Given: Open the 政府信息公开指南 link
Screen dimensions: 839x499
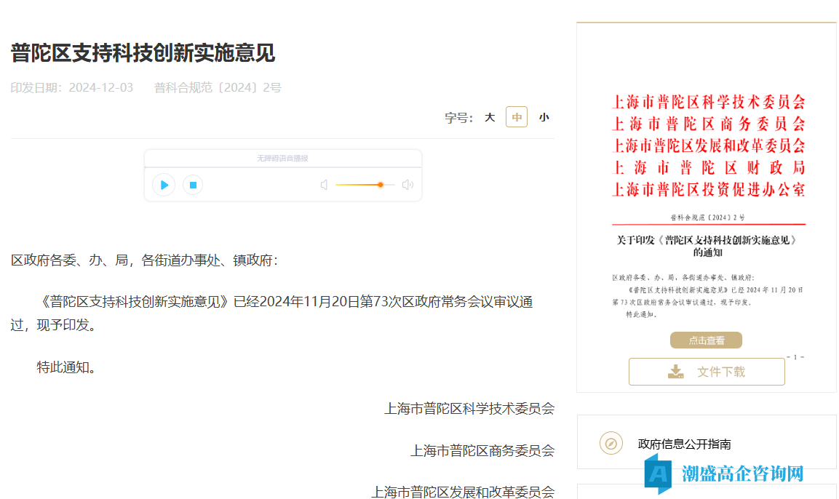Looking at the screenshot, I should (x=684, y=444).
